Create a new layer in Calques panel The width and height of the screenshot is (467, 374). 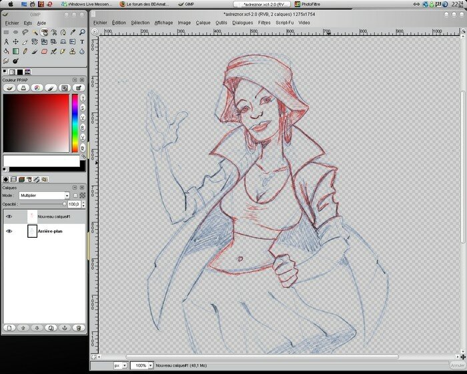tap(9, 328)
